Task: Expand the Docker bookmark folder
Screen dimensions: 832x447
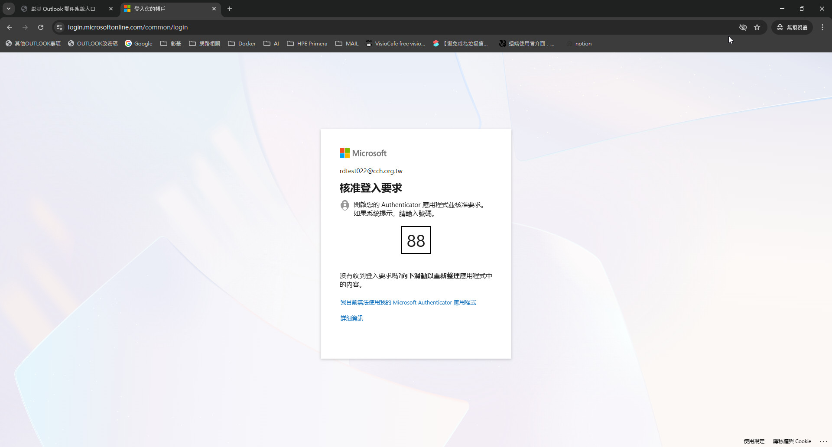Action: [242, 44]
